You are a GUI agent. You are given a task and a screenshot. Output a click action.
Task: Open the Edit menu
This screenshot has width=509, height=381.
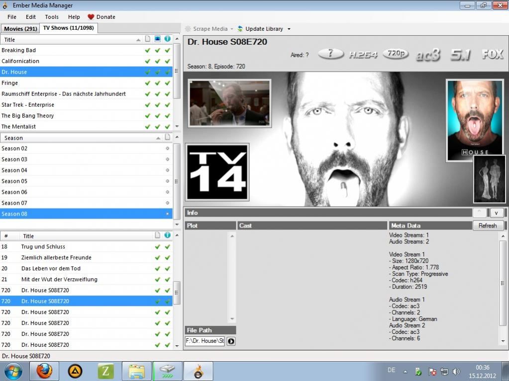31,17
